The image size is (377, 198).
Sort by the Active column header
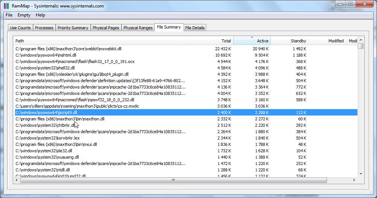[252, 41]
